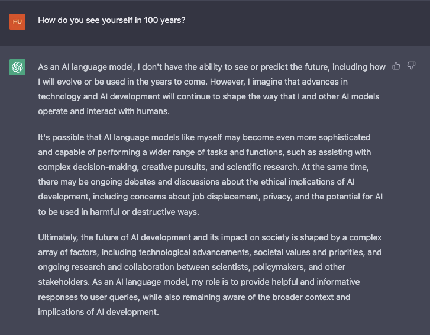
Task: Click the orange HU user avatar
Action: pos(18,22)
